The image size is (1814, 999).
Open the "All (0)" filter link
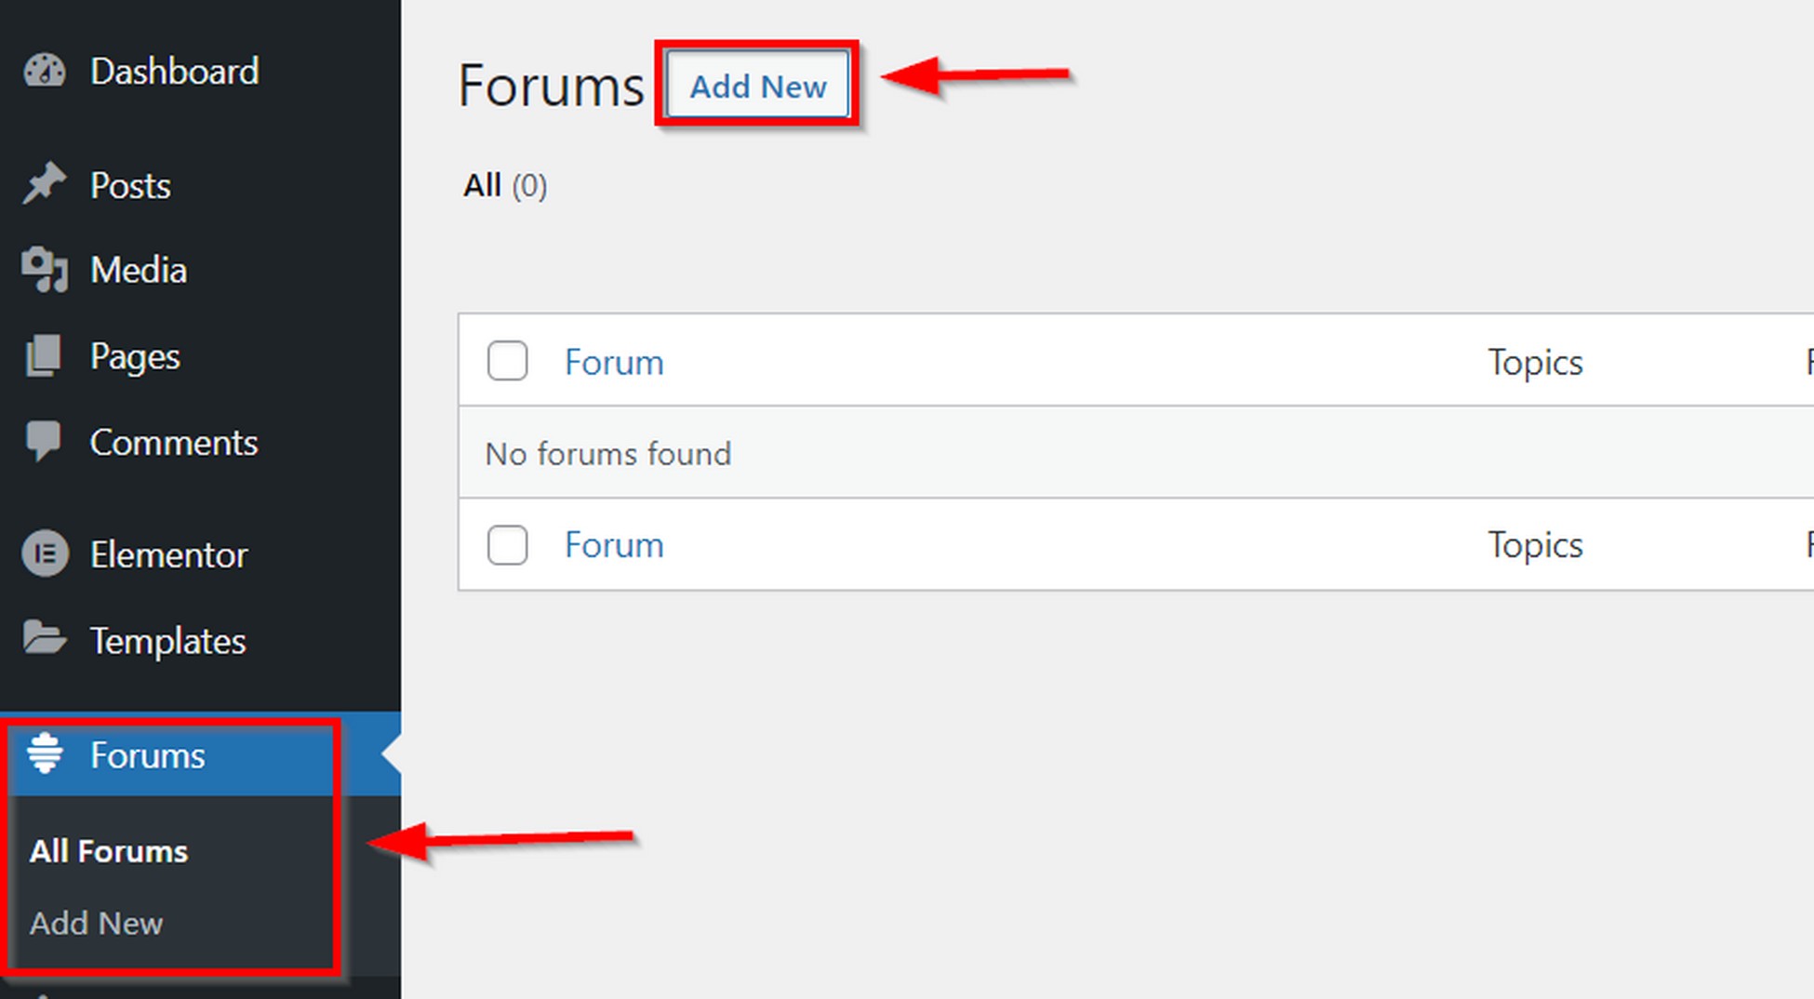pos(483,185)
